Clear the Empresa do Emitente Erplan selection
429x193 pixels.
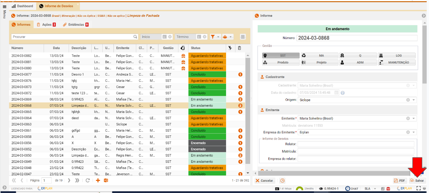[x=408, y=132]
